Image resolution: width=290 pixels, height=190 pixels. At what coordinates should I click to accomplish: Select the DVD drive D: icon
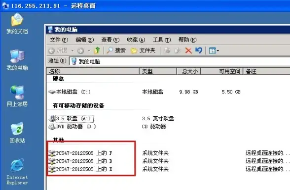click(52, 127)
